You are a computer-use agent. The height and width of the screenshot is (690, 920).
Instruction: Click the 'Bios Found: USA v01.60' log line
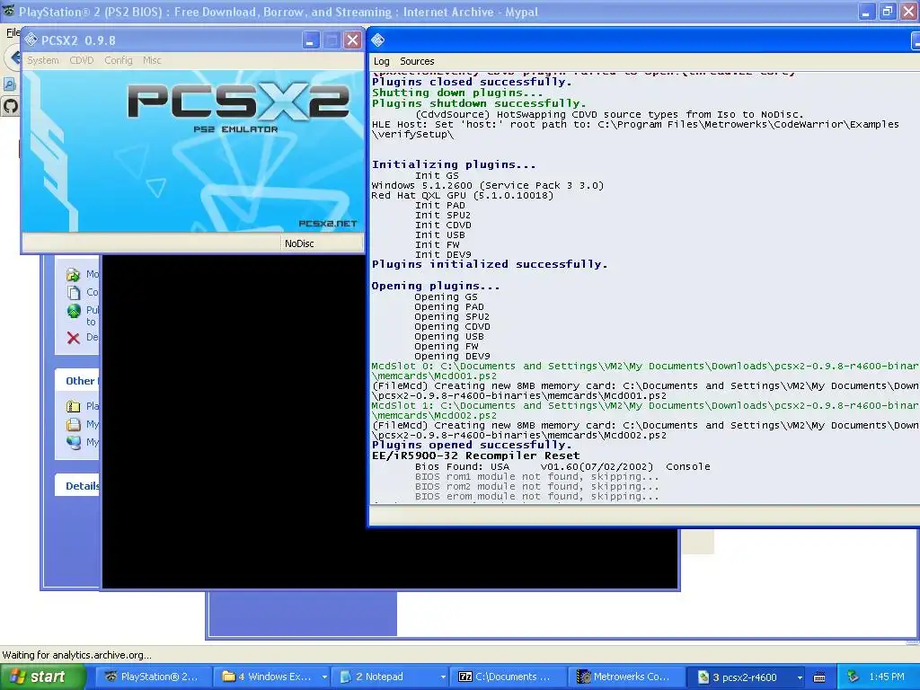click(562, 466)
